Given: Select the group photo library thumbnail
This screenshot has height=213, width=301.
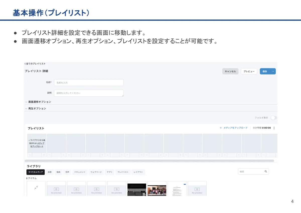Looking at the screenshot, I should (x=157, y=188).
